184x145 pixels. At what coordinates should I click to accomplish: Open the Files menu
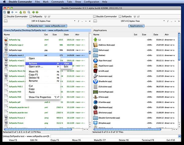(37, 2)
